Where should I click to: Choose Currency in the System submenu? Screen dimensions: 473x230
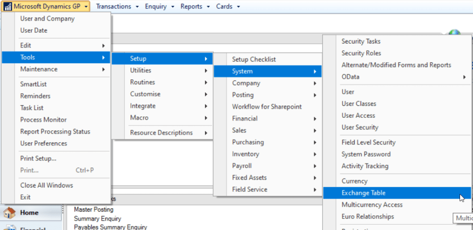coord(355,181)
